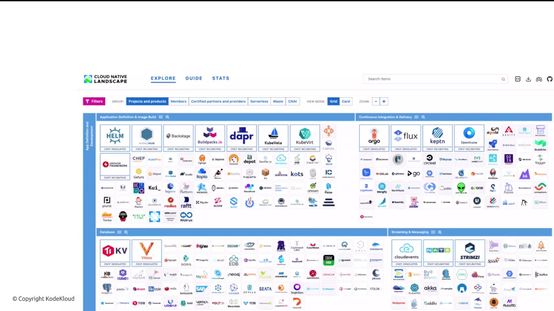Open the NATS messaging tile
Image resolution: width=554 pixels, height=311 pixels.
pos(438,253)
